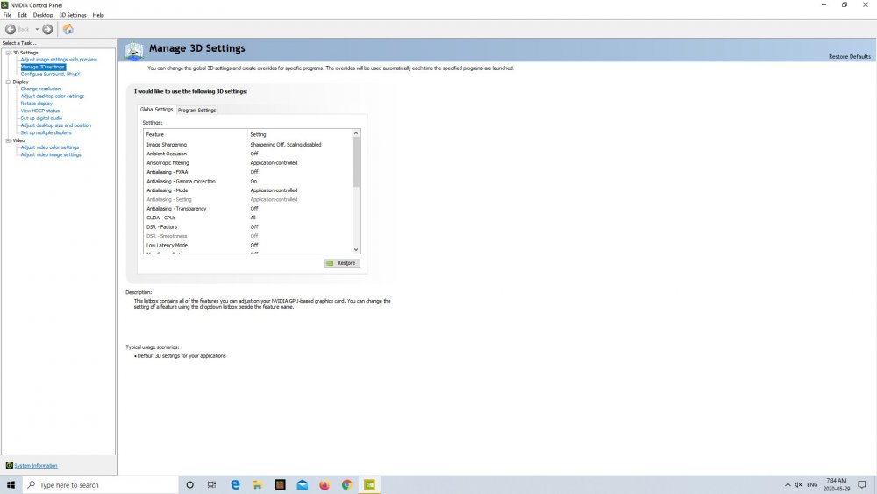Click the muted volume tray icon

799,484
